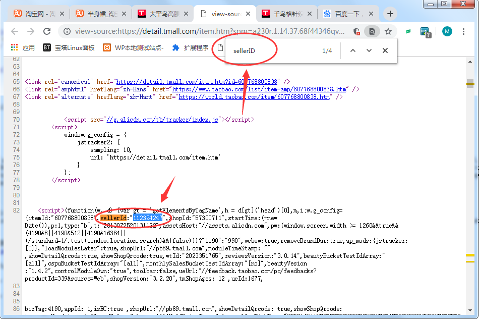Open the shield extension icon in address bar
Viewport: 479px width, 319px height.
click(356, 31)
